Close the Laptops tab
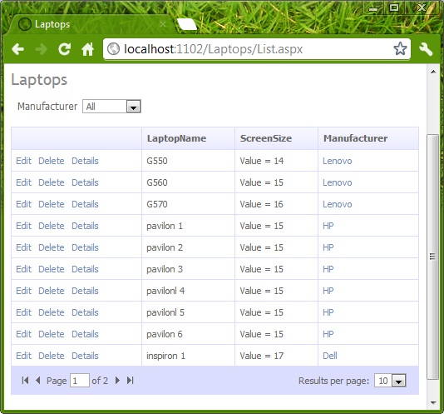The height and width of the screenshot is (414, 444). tap(162, 24)
